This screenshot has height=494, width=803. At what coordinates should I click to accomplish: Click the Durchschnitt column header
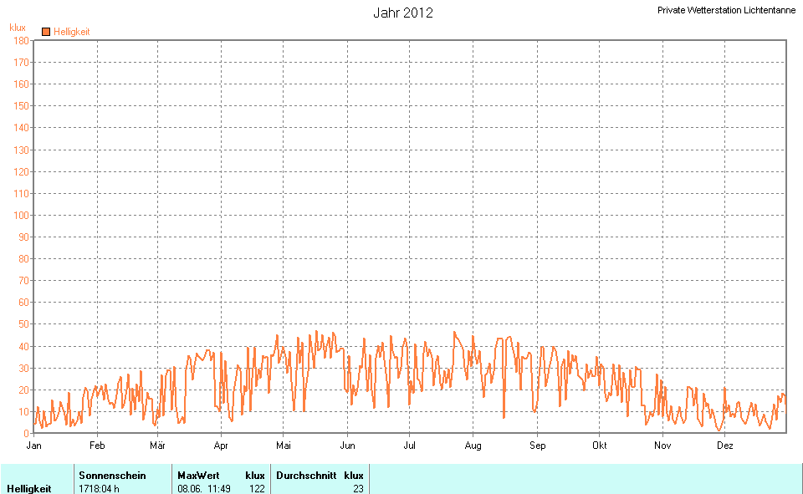point(306,475)
